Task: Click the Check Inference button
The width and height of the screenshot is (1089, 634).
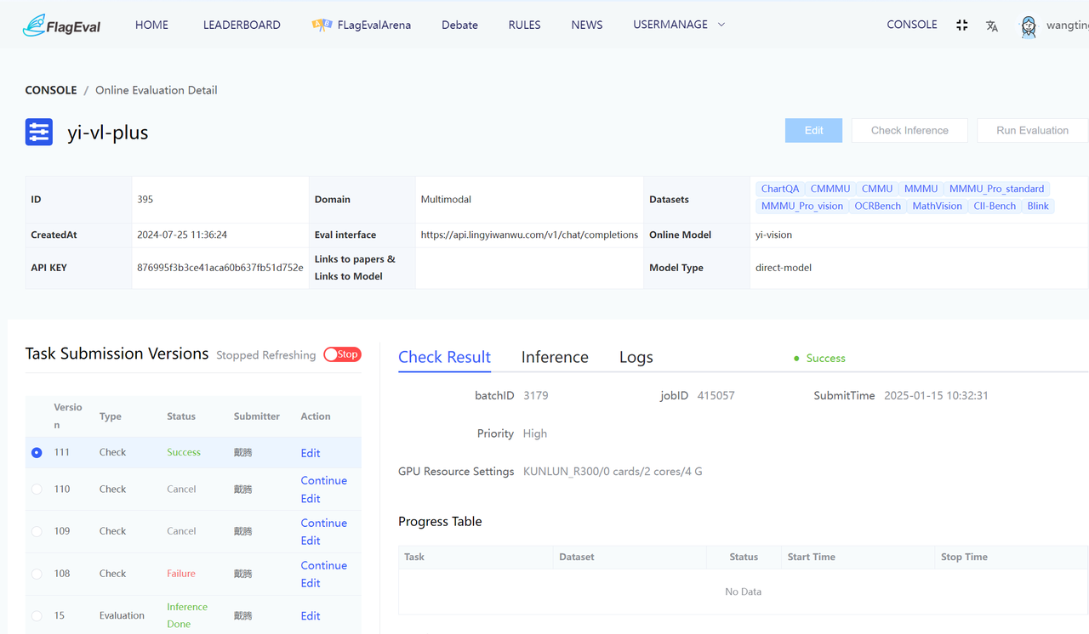Action: [909, 130]
